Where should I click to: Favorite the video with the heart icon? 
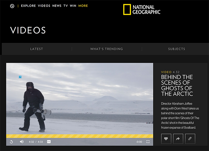(166, 139)
